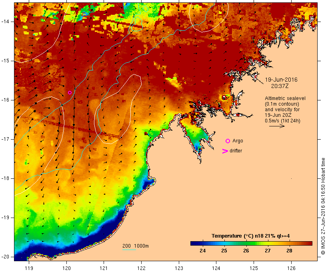The image size is (328, 272).
Task: Click the longitude label 120
Action: 66,268
